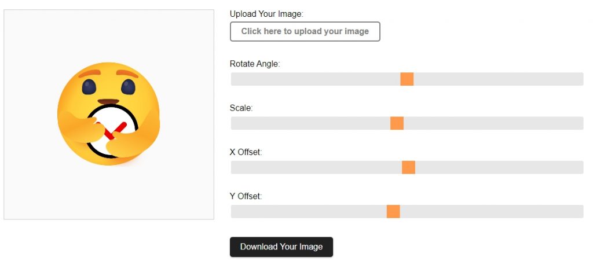Click Y Offset track right of handle
The height and width of the screenshot is (268, 593).
pos(492,212)
